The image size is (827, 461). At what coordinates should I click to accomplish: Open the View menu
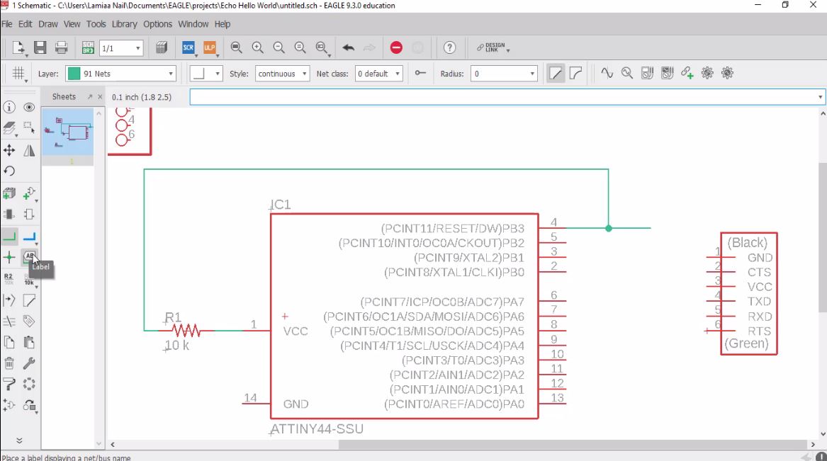[x=72, y=24]
